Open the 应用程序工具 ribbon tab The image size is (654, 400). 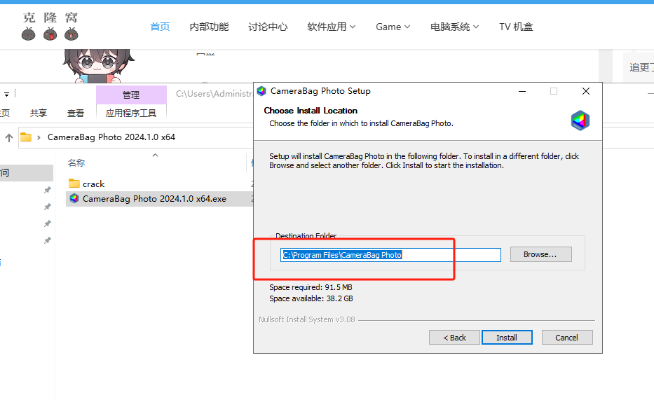click(x=131, y=113)
